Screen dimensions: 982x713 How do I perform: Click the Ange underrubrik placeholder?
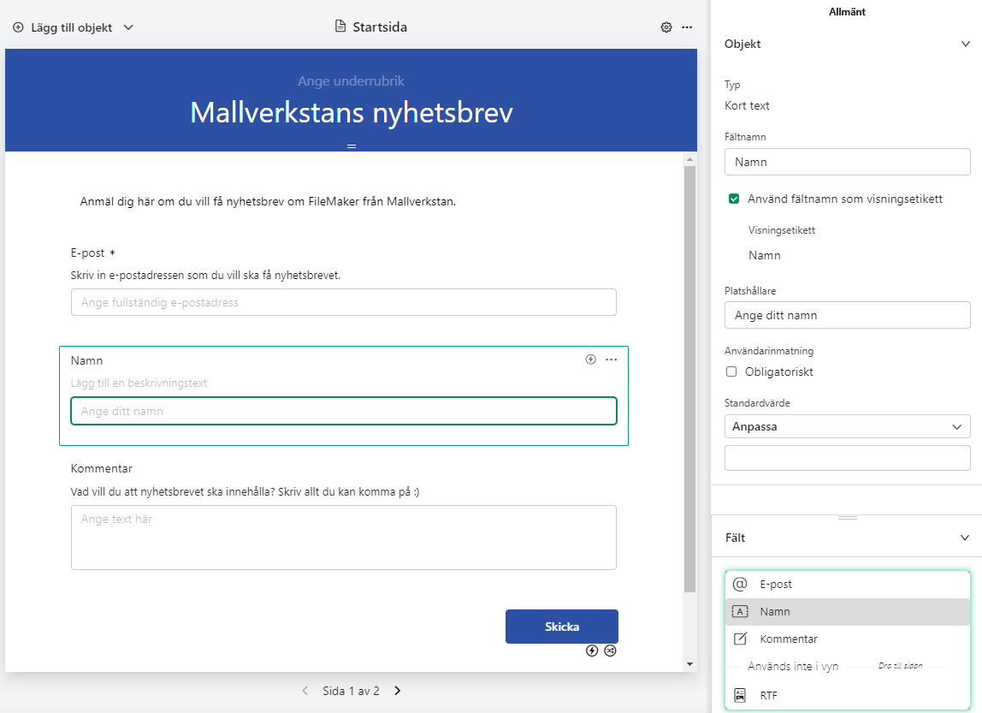click(x=351, y=80)
